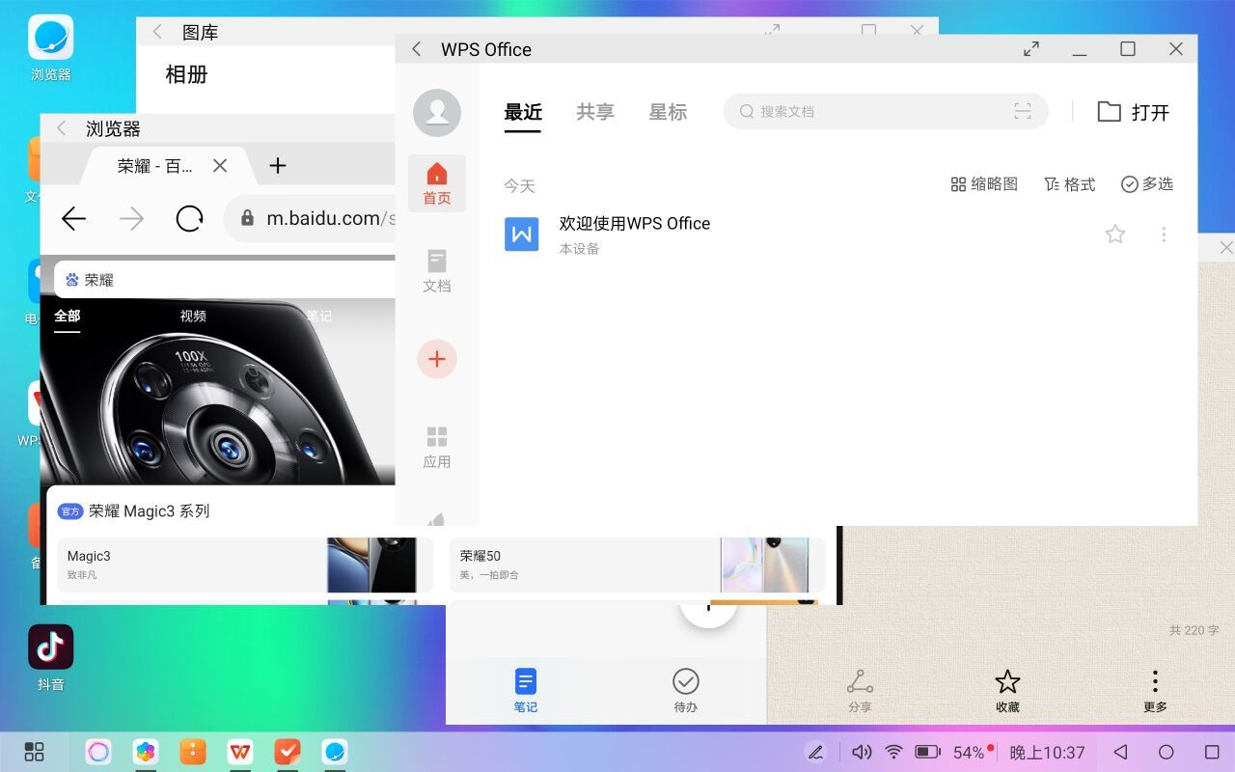Open the app launcher grid in taskbar
The height and width of the screenshot is (772, 1235).
(x=35, y=752)
